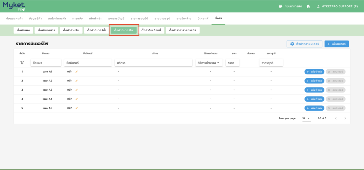
Task: Click the filter funnel icon in table
Action: coord(22,63)
